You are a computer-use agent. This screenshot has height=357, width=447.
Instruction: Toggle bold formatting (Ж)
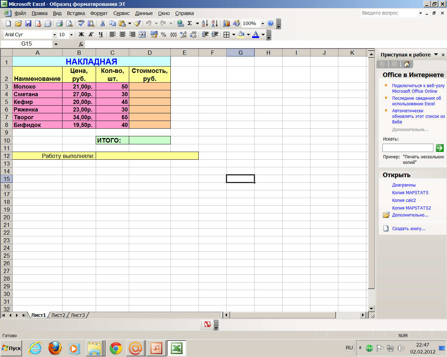point(81,35)
